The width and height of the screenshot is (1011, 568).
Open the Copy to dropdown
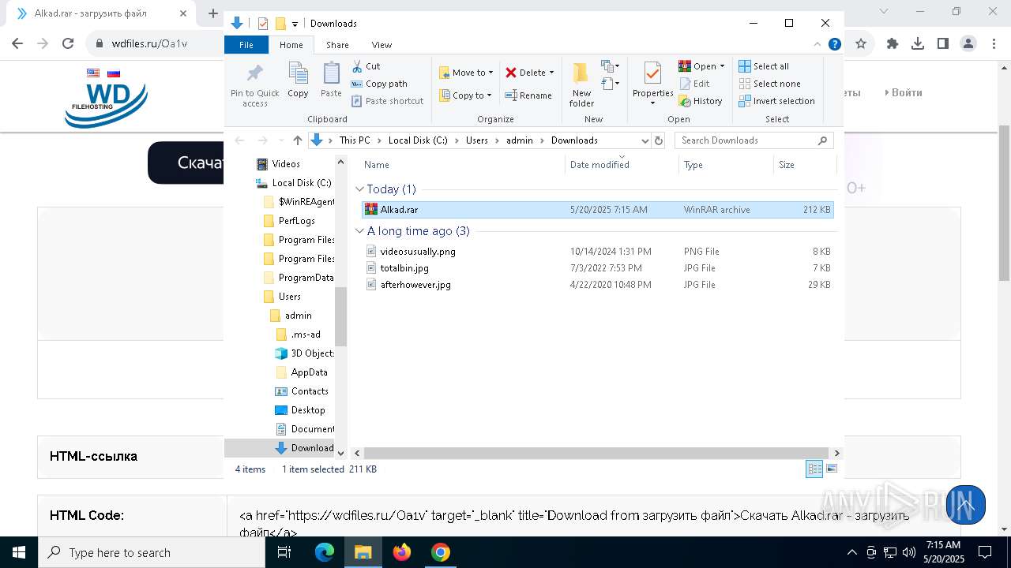(466, 95)
